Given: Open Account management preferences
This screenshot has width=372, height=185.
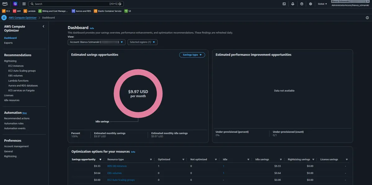Looking at the screenshot, I should 16,146.
